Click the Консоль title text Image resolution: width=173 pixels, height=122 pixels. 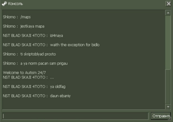click(x=15, y=4)
